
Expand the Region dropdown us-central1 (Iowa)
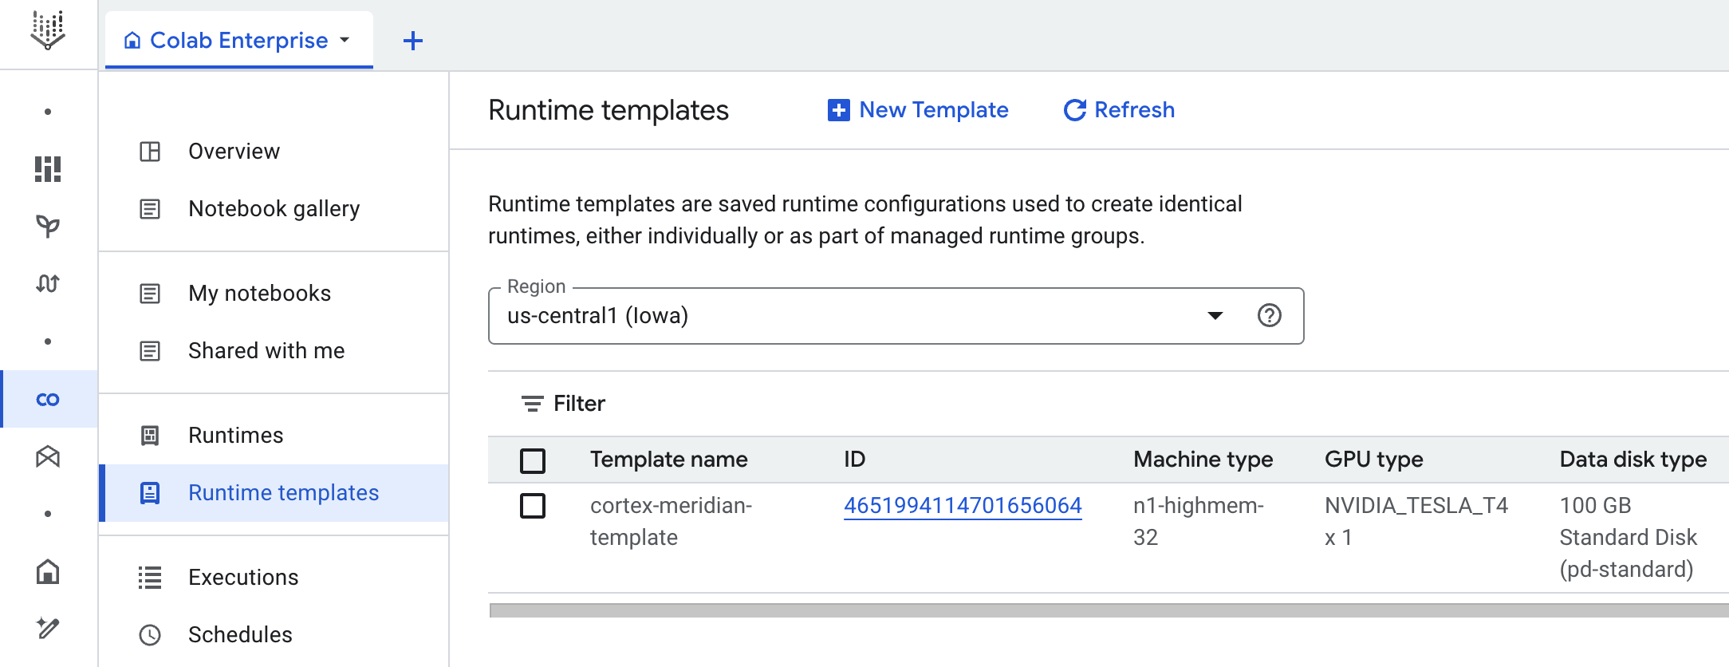(1215, 316)
